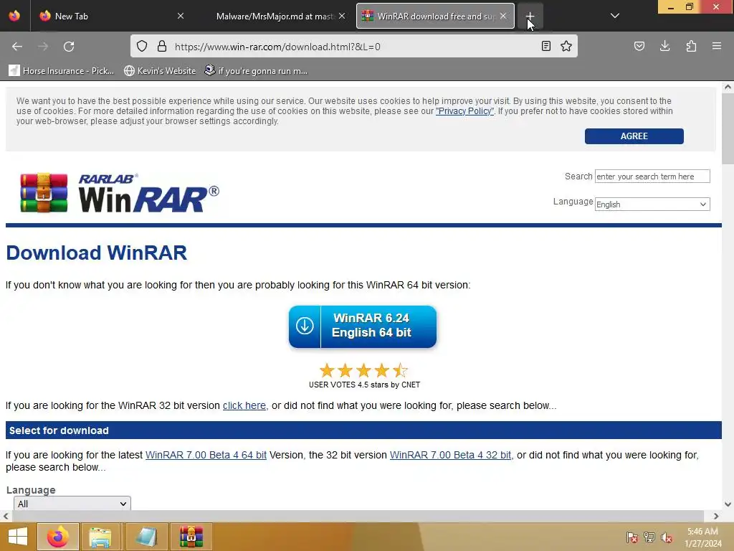
Task: Open WinRAR from the taskbar
Action: coord(191,537)
